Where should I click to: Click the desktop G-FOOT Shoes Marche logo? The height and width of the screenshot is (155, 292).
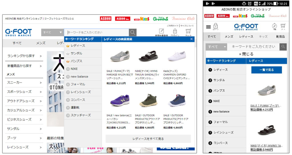(x=19, y=32)
